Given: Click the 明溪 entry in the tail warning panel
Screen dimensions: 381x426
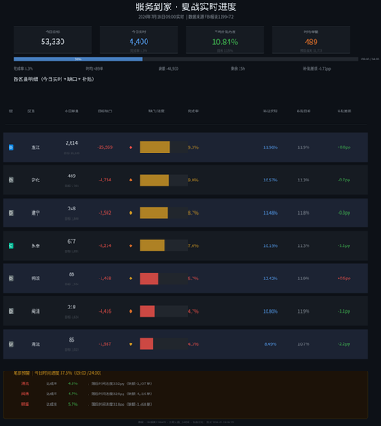Looking at the screenshot, I should click(x=26, y=404).
